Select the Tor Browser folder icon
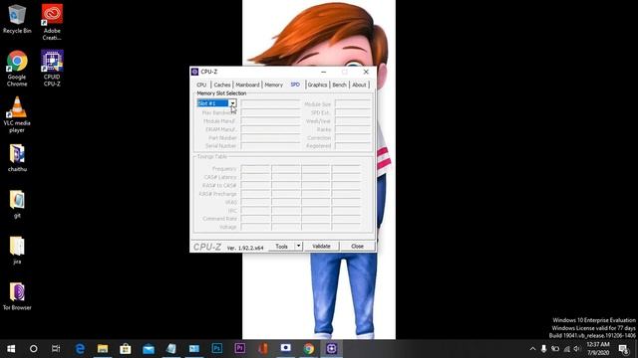Image resolution: width=638 pixels, height=358 pixels. point(17,296)
